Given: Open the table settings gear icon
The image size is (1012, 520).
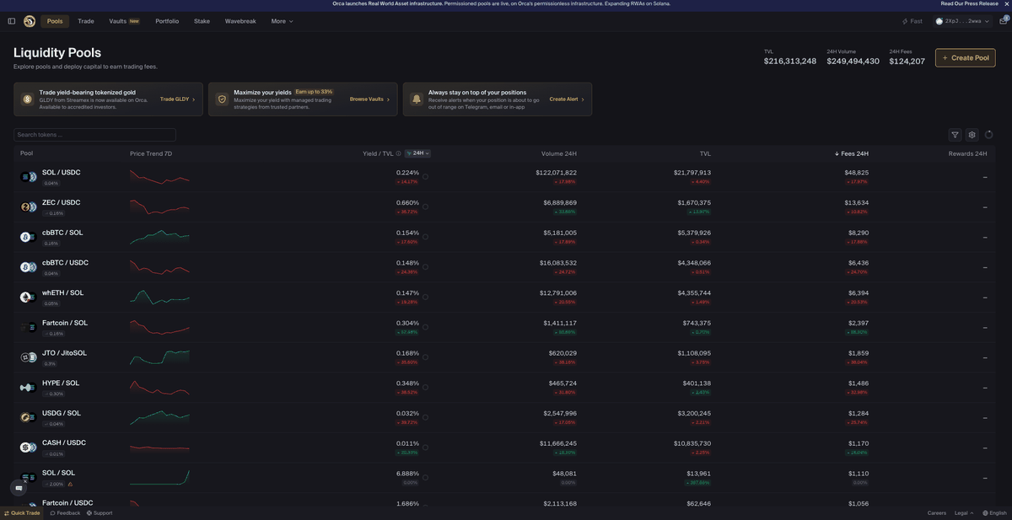Looking at the screenshot, I should [x=972, y=135].
